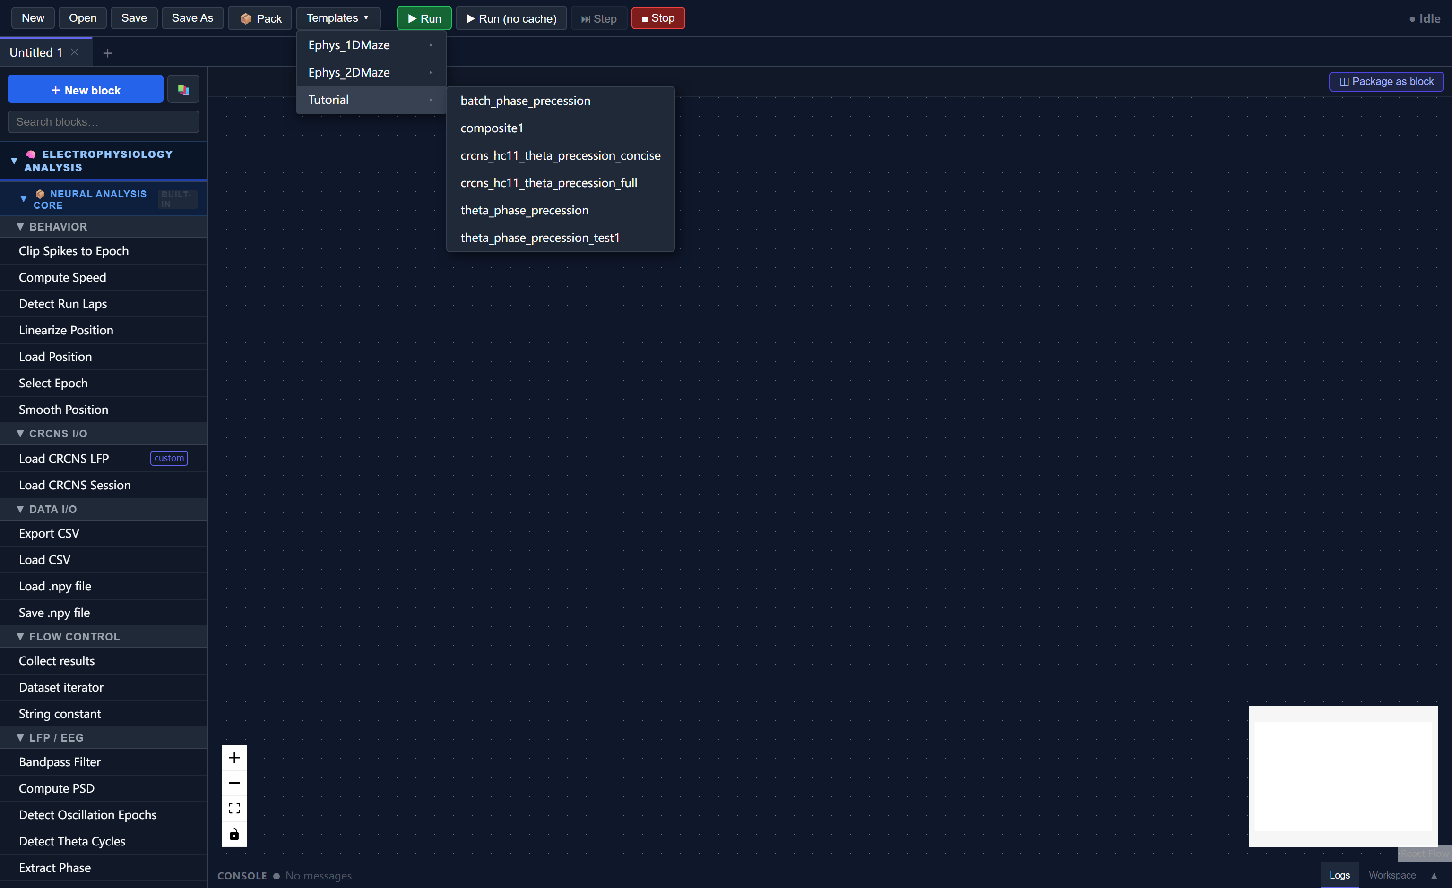Toggle the canvas interactivity lock

click(x=234, y=835)
